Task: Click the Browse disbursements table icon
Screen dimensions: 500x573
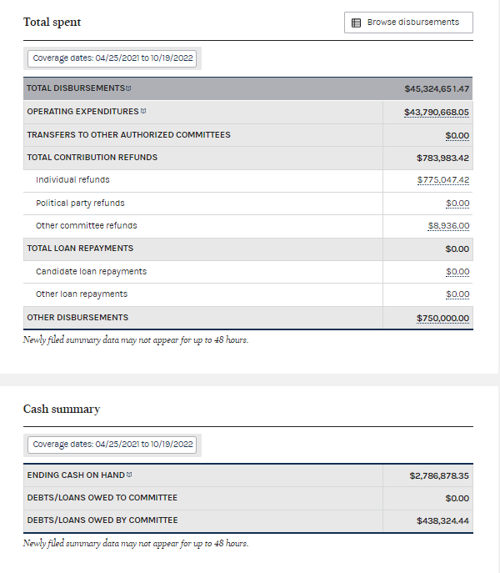Action: pyautogui.click(x=356, y=23)
